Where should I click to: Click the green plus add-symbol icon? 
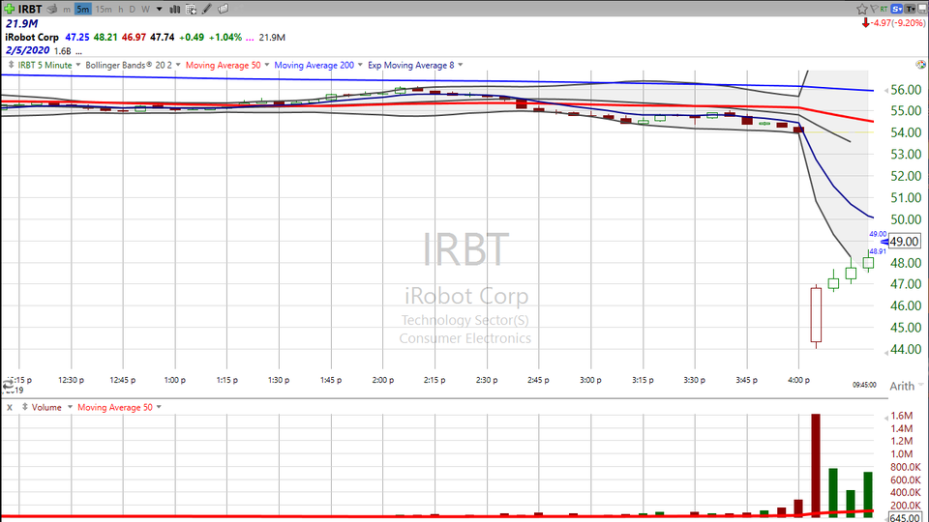[x=10, y=9]
